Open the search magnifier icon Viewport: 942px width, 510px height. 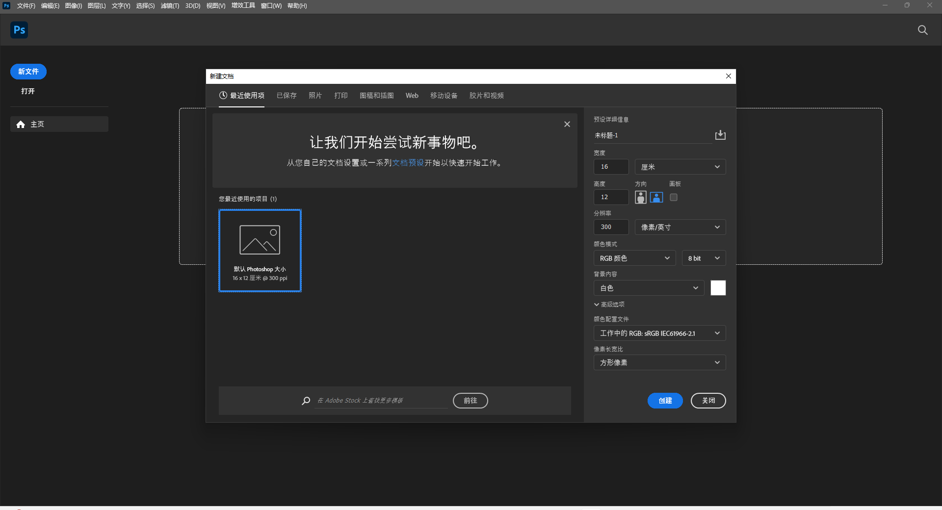coord(922,30)
